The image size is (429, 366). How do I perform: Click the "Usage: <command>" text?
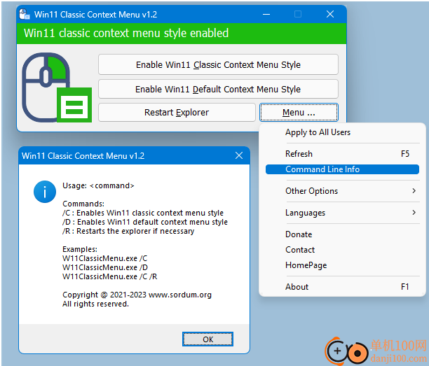click(98, 185)
